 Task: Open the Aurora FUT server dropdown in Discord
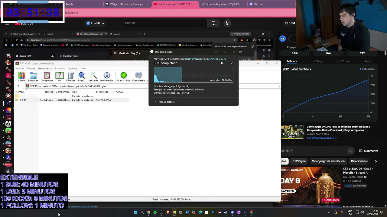[x=26, y=56]
